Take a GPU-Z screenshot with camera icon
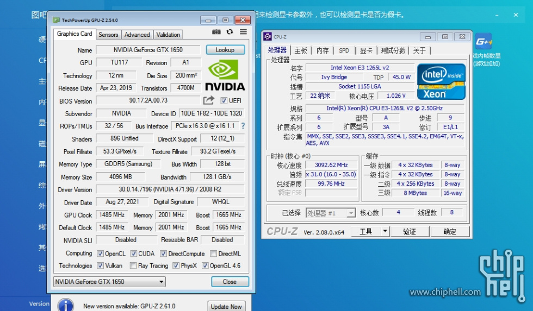The width and height of the screenshot is (533, 311). tap(216, 32)
